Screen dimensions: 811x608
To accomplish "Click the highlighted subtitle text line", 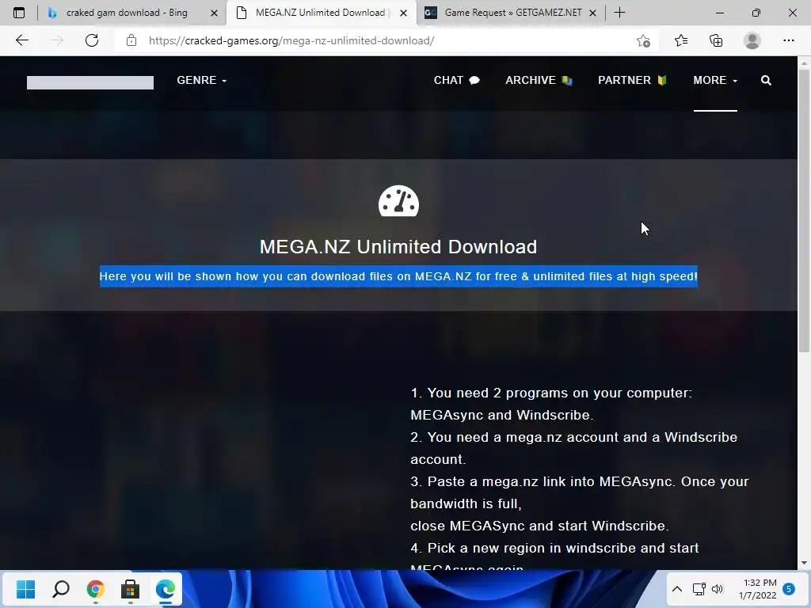I will pyautogui.click(x=398, y=276).
